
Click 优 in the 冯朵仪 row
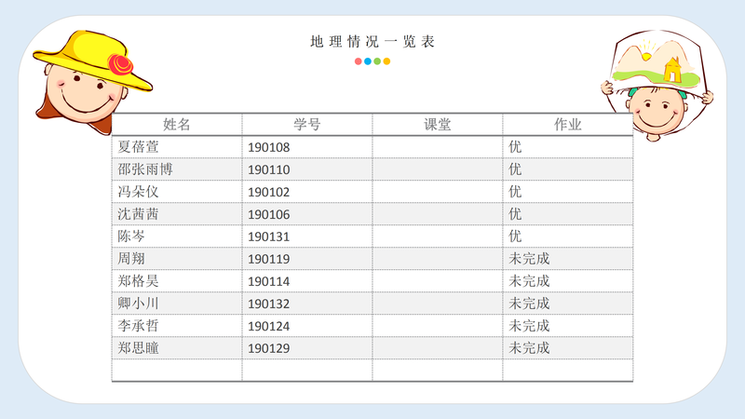[515, 192]
